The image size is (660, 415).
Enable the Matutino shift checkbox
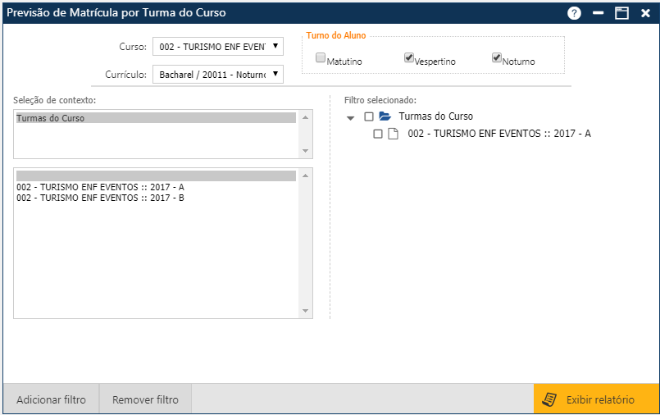pyautogui.click(x=321, y=58)
